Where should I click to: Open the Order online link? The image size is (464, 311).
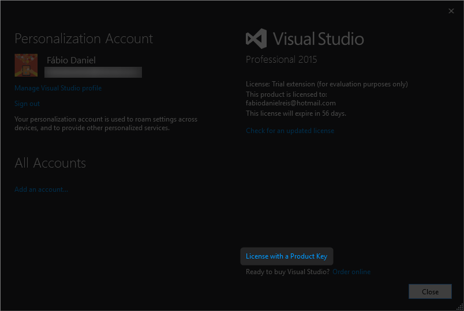[351, 272]
